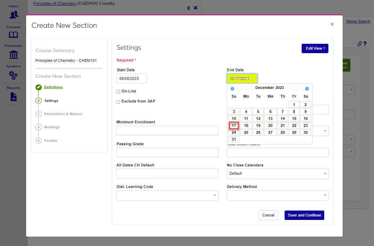This screenshot has height=246, width=374.
Task: Check the Exclude from SAP box
Action: click(x=118, y=102)
